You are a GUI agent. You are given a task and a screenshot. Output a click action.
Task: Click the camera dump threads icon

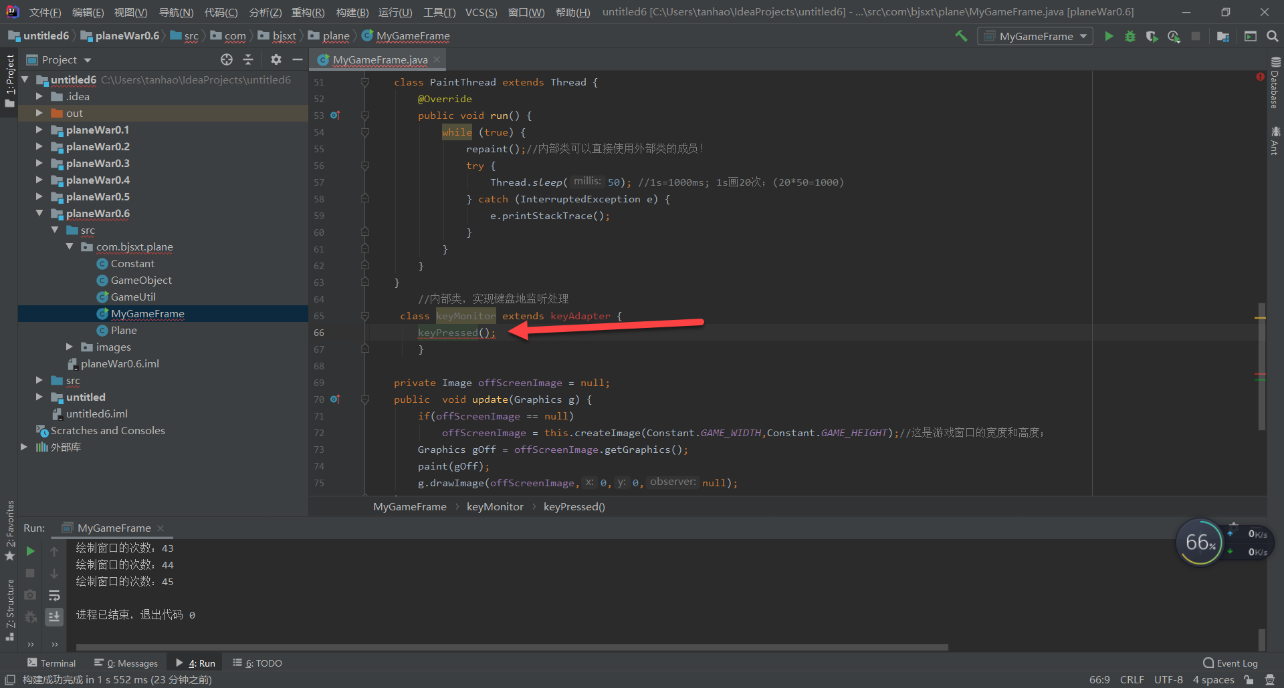click(x=30, y=594)
